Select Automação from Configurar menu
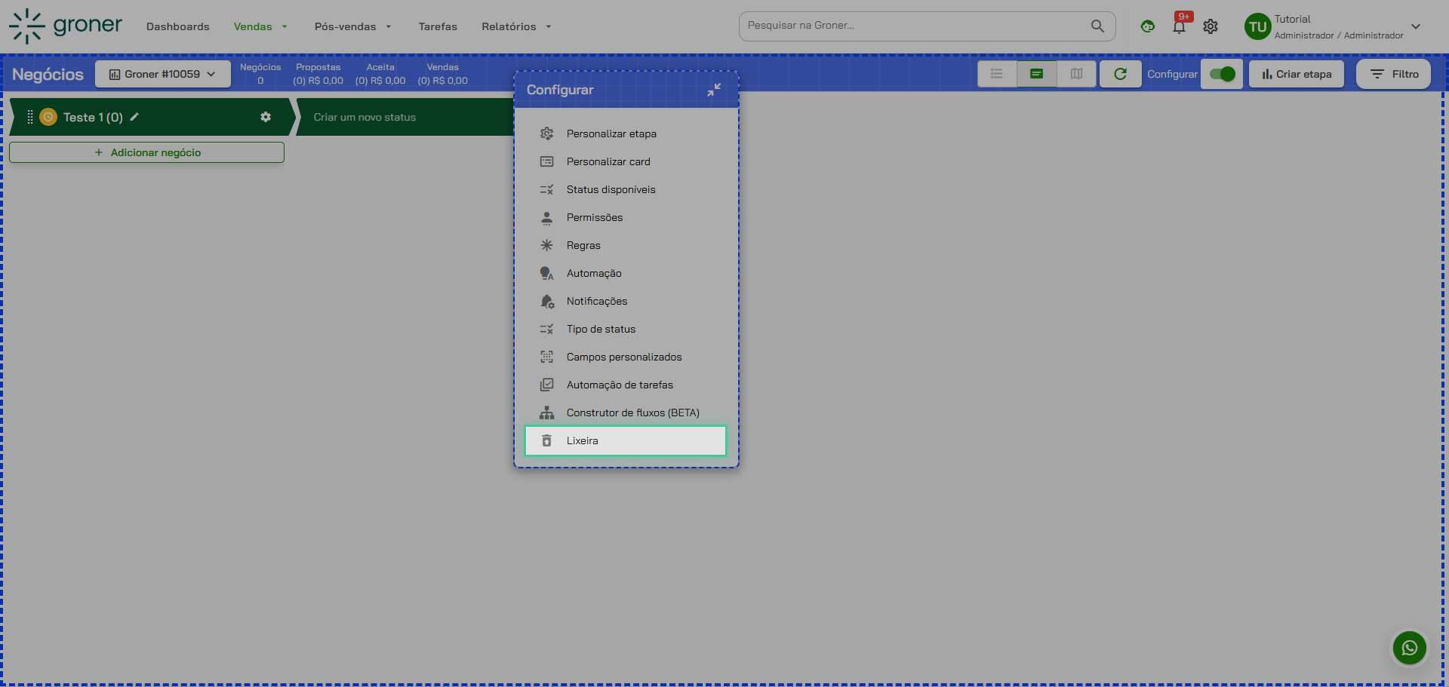The height and width of the screenshot is (687, 1449). (594, 273)
